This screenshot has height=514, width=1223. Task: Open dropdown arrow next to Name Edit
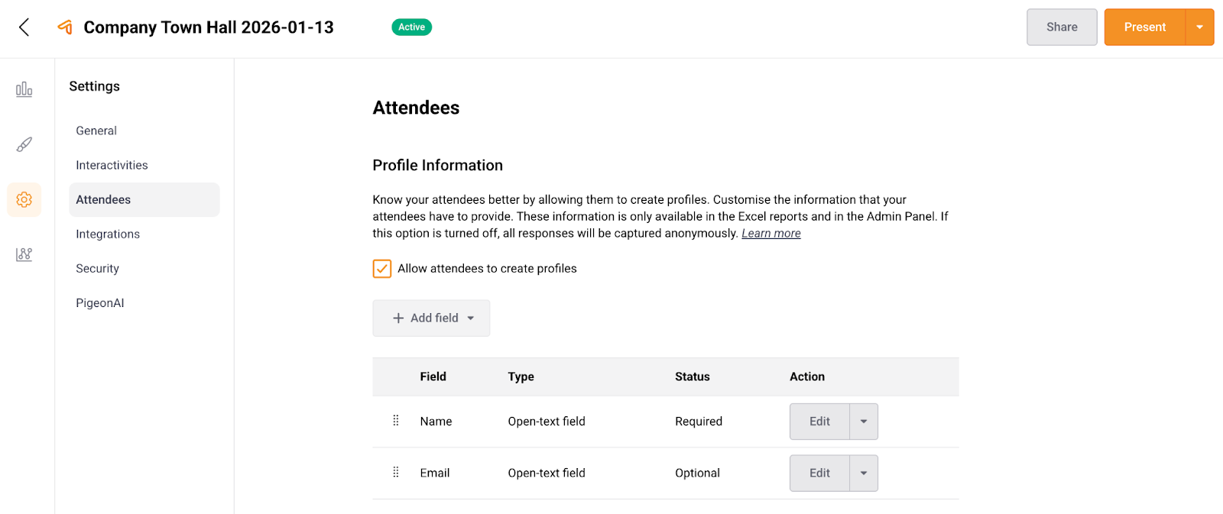coord(864,422)
